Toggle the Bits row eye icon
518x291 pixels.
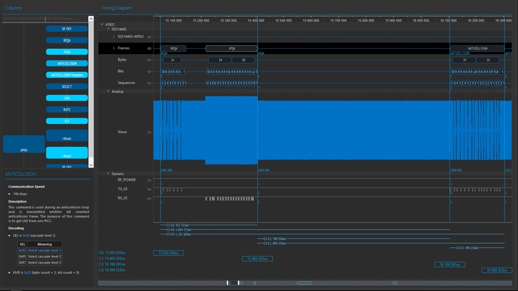(x=149, y=71)
